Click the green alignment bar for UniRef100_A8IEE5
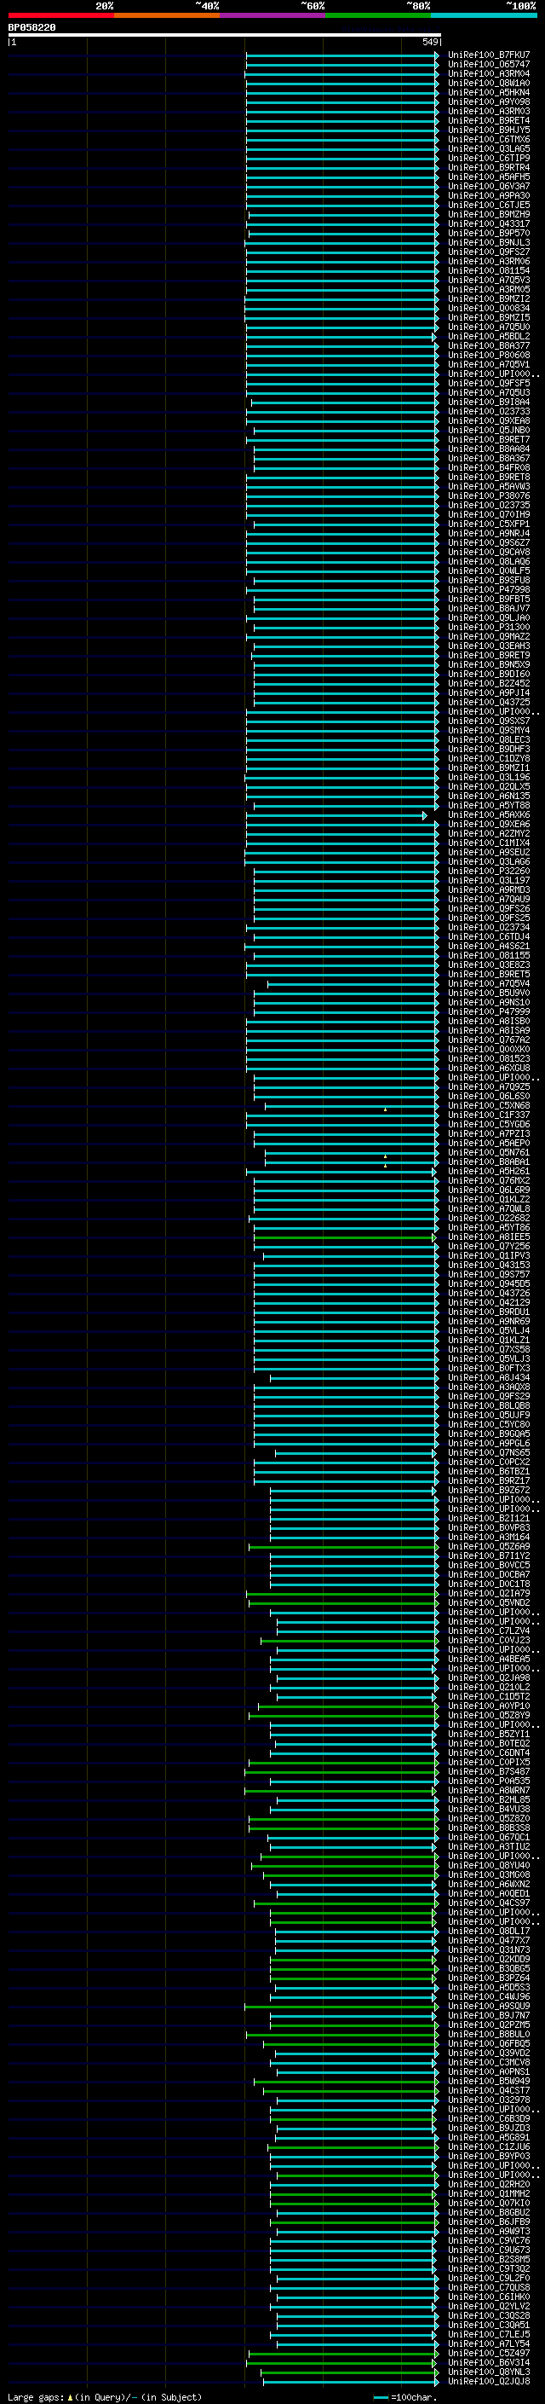This screenshot has height=2404, width=545. coord(345,1237)
